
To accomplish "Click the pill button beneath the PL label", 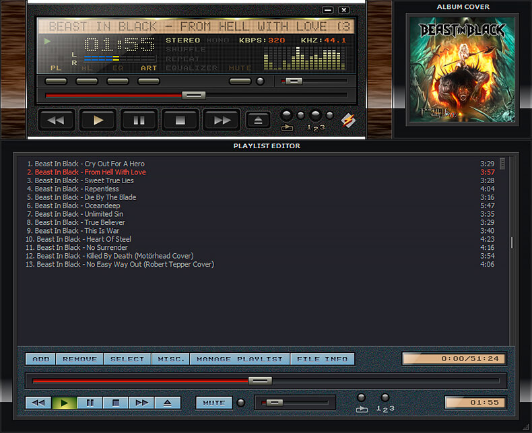I will (x=56, y=81).
